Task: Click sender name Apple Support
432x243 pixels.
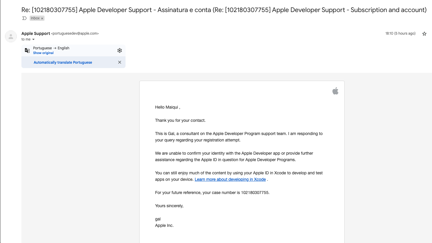Action: pos(36,33)
